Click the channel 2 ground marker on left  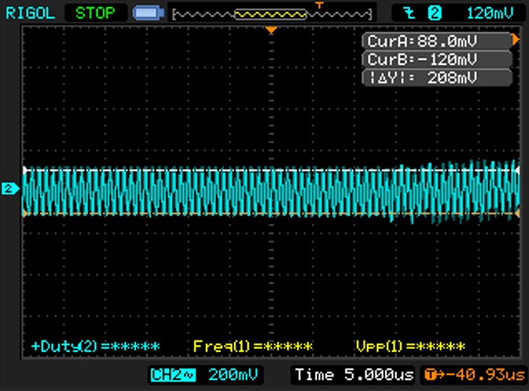pyautogui.click(x=10, y=188)
